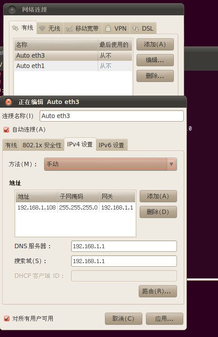218x337 pixels.
Task: Switch to the 移动宽带 tab
Action: (x=83, y=28)
